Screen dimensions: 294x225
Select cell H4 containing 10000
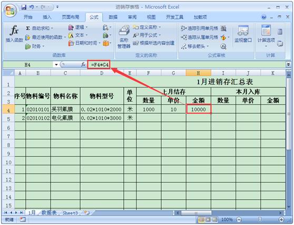click(x=199, y=109)
